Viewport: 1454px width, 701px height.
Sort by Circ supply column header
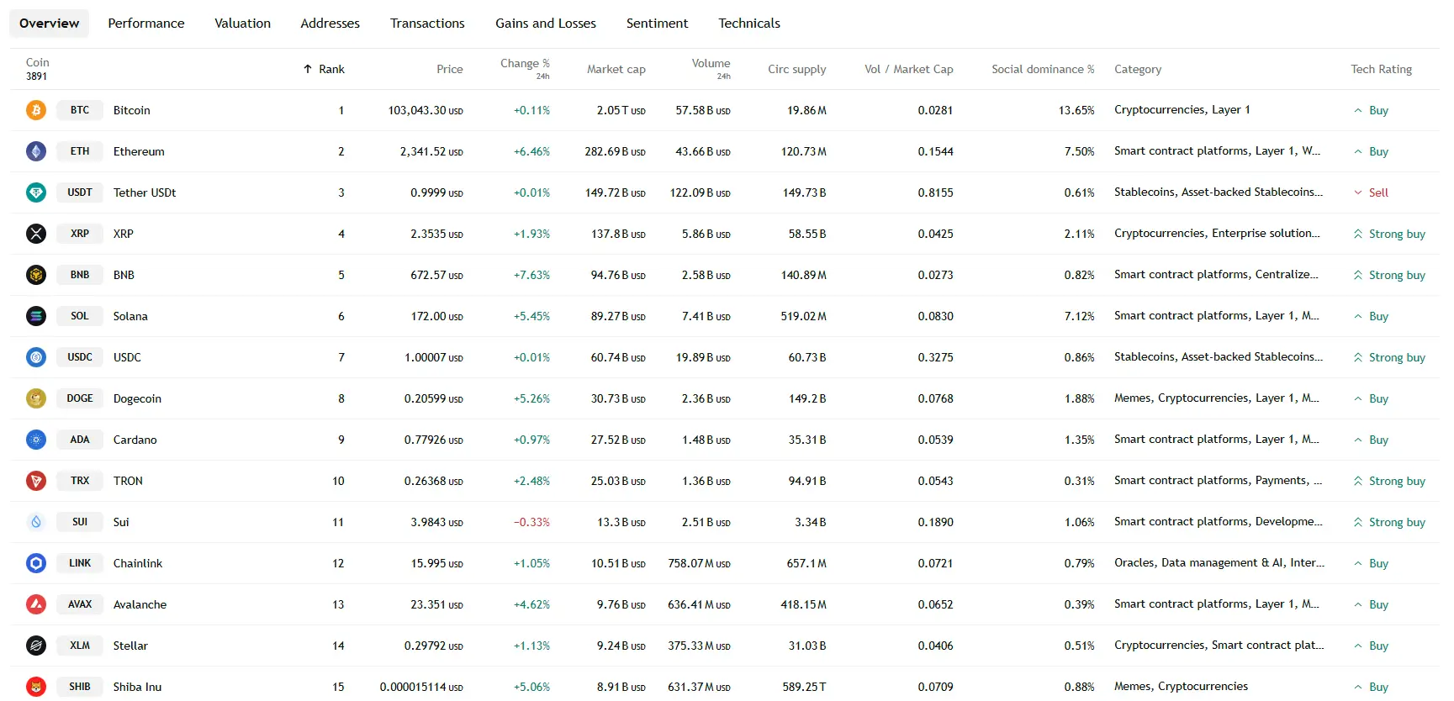click(x=797, y=69)
